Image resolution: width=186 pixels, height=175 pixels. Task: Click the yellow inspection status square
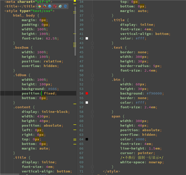pyautogui.click(x=75, y=1)
